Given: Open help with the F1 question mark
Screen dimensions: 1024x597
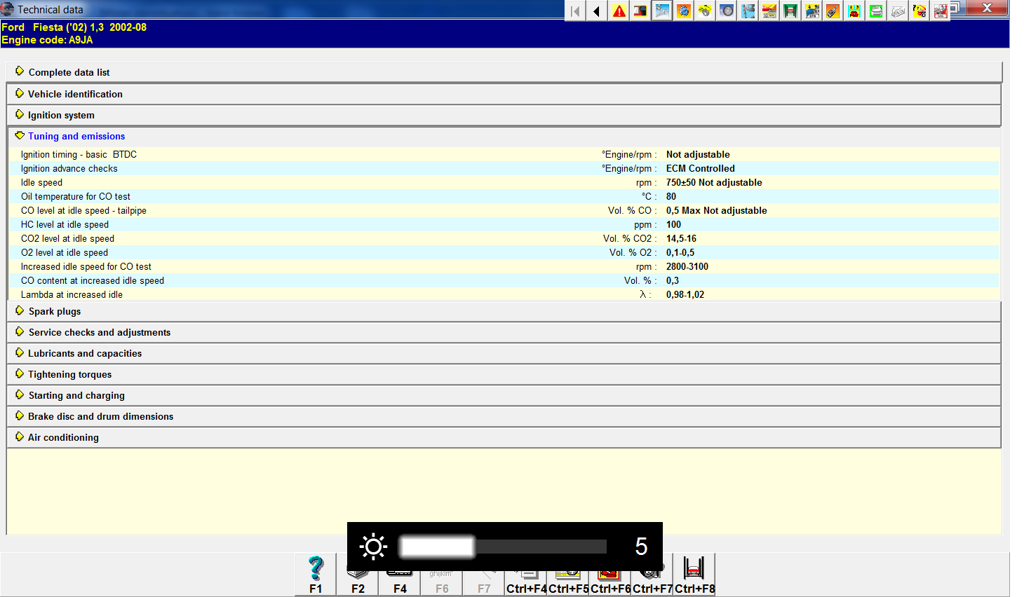Looking at the screenshot, I should [316, 574].
